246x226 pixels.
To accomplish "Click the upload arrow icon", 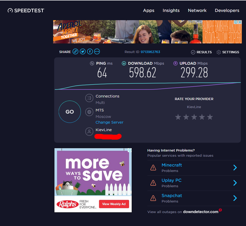I will (x=175, y=63).
